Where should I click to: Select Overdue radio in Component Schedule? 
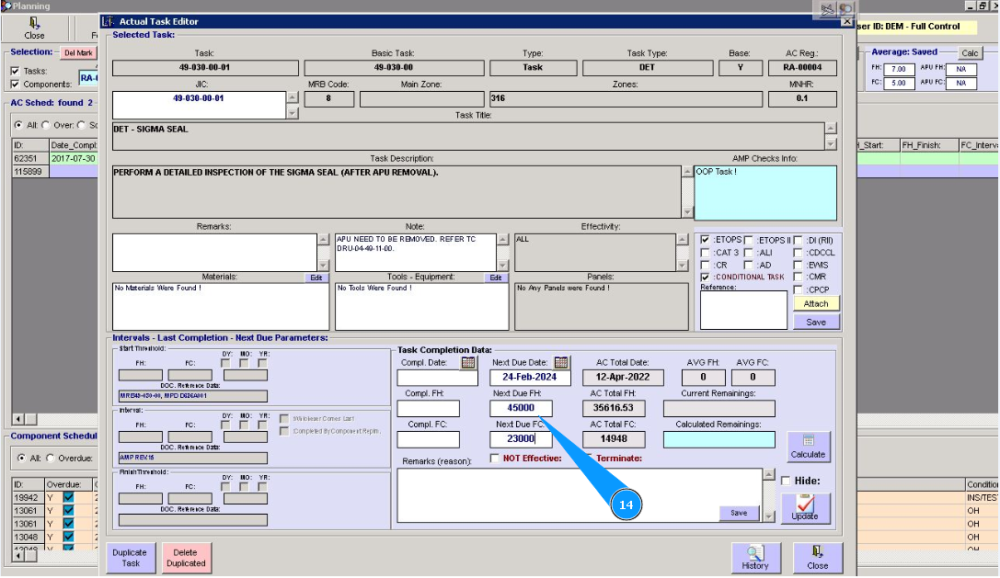51,458
